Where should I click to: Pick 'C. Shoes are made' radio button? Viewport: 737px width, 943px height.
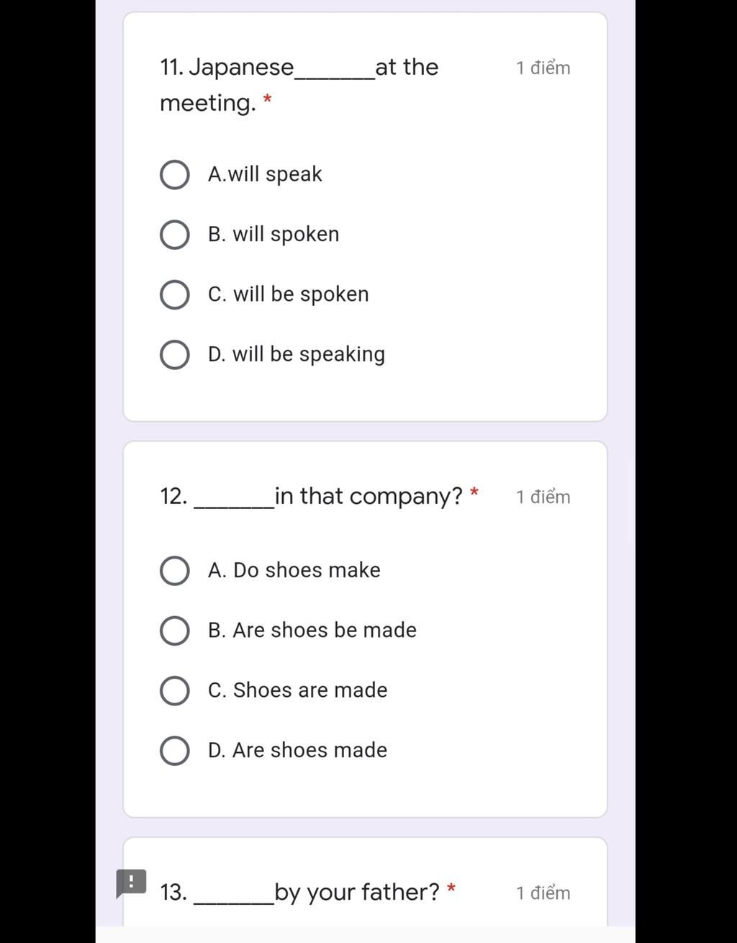pyautogui.click(x=174, y=690)
